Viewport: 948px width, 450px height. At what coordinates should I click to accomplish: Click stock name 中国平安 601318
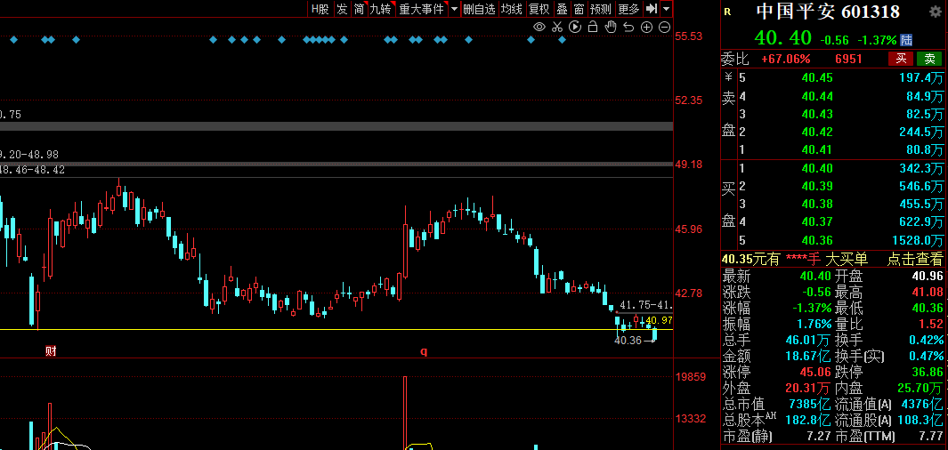tap(828, 12)
